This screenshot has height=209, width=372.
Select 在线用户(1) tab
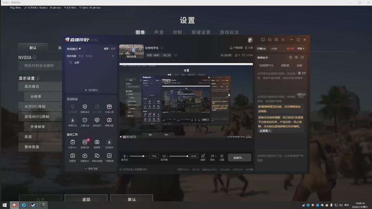pos(266,65)
